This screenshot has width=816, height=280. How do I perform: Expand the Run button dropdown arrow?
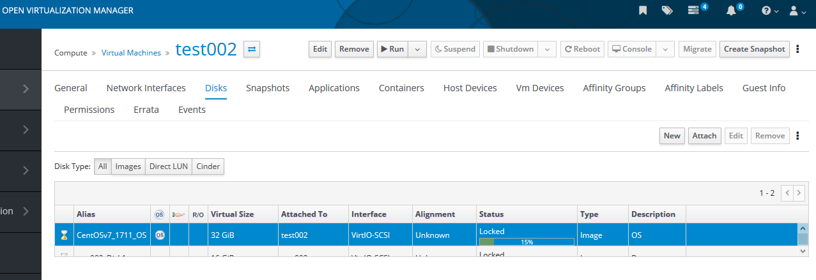[x=417, y=49]
